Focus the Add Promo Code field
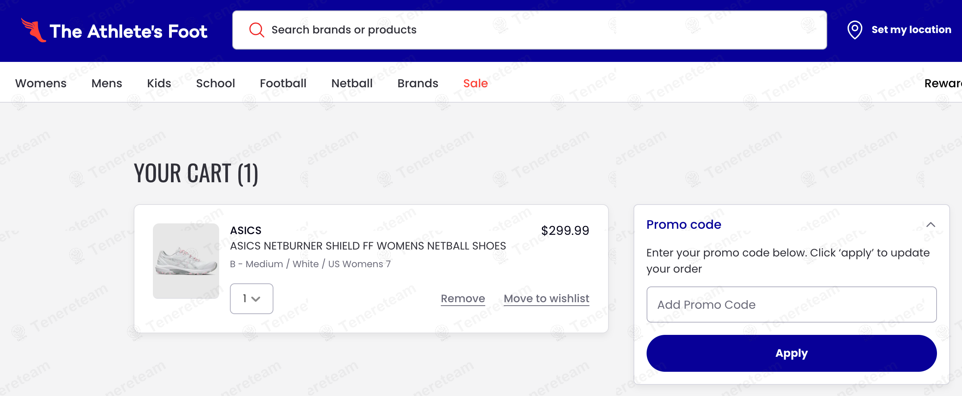 (x=791, y=304)
